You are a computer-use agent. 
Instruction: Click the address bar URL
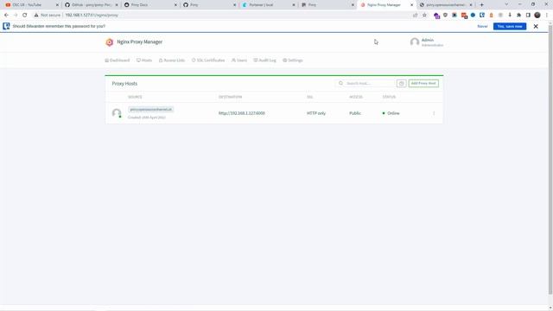92,16
